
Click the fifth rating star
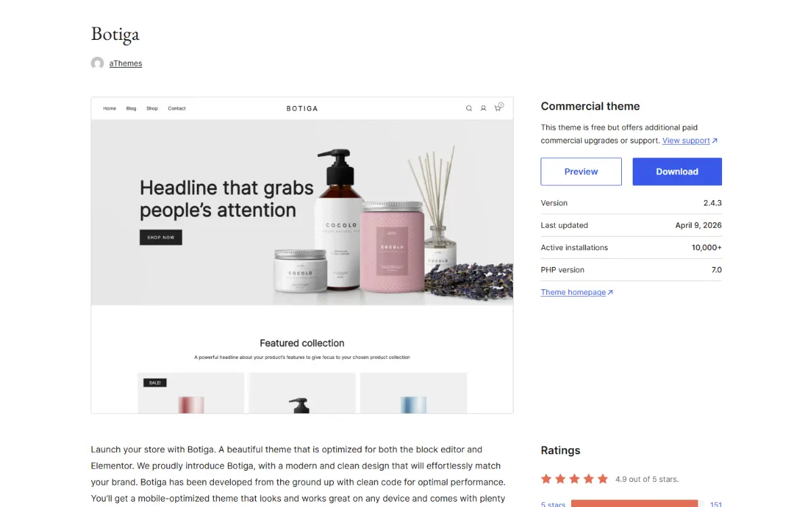tap(603, 479)
